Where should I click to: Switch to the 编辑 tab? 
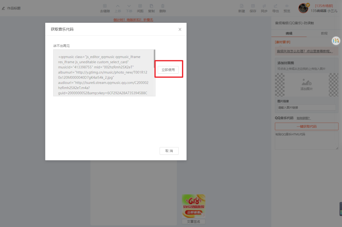(x=289, y=33)
